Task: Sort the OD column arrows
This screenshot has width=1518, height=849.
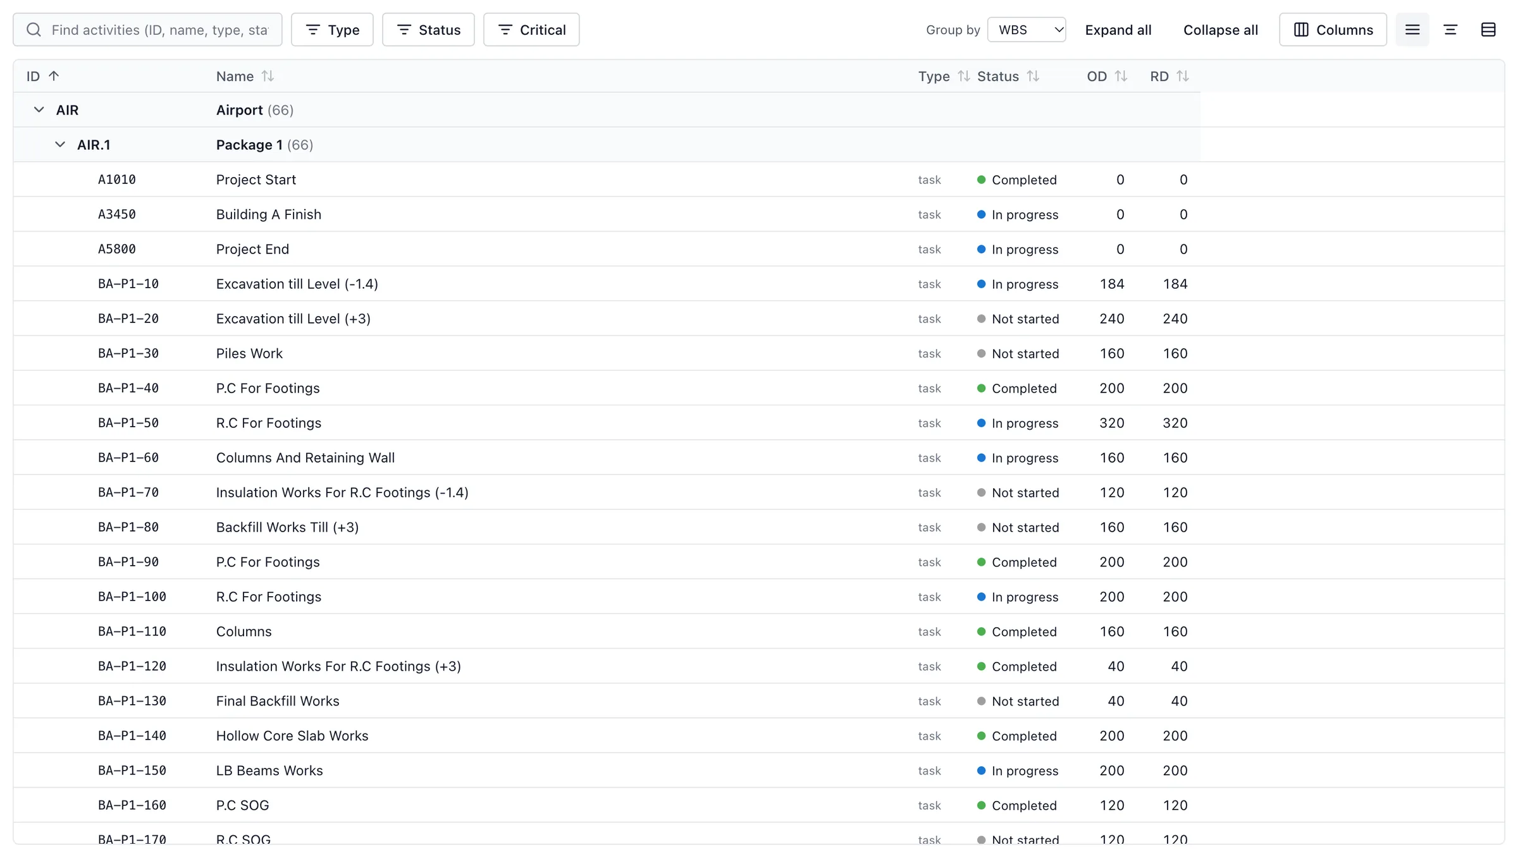Action: click(1121, 76)
